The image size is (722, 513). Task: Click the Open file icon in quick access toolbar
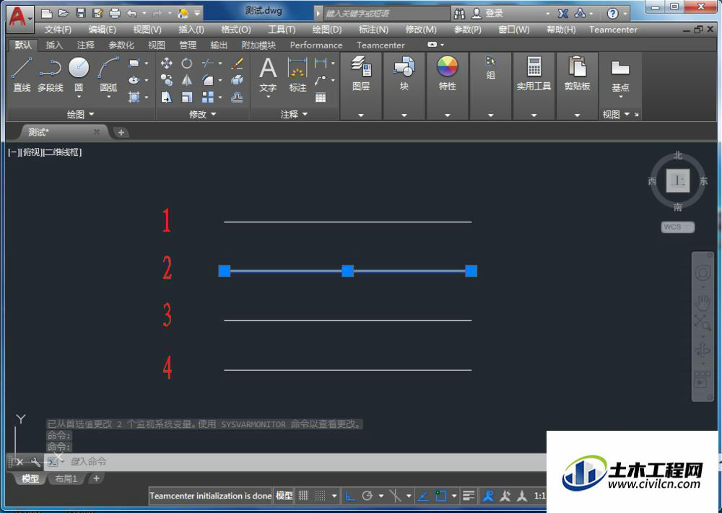click(64, 13)
